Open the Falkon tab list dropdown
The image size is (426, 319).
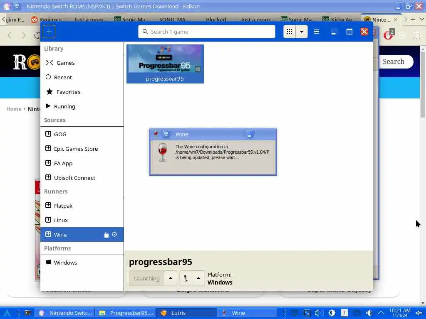click(x=422, y=19)
